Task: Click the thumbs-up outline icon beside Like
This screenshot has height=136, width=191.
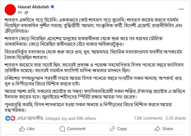Action: pyautogui.click(x=22, y=129)
